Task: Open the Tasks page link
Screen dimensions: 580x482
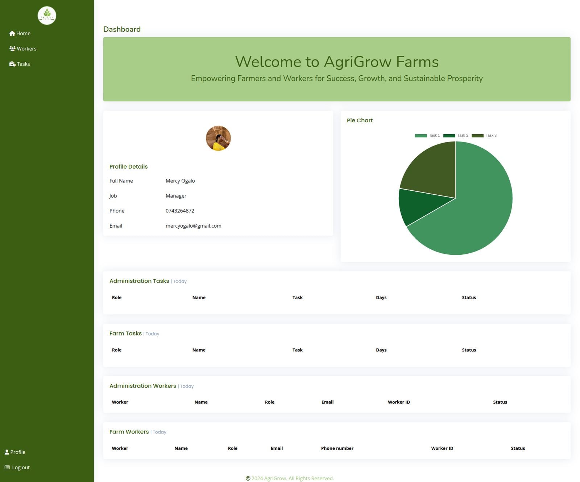Action: click(20, 64)
